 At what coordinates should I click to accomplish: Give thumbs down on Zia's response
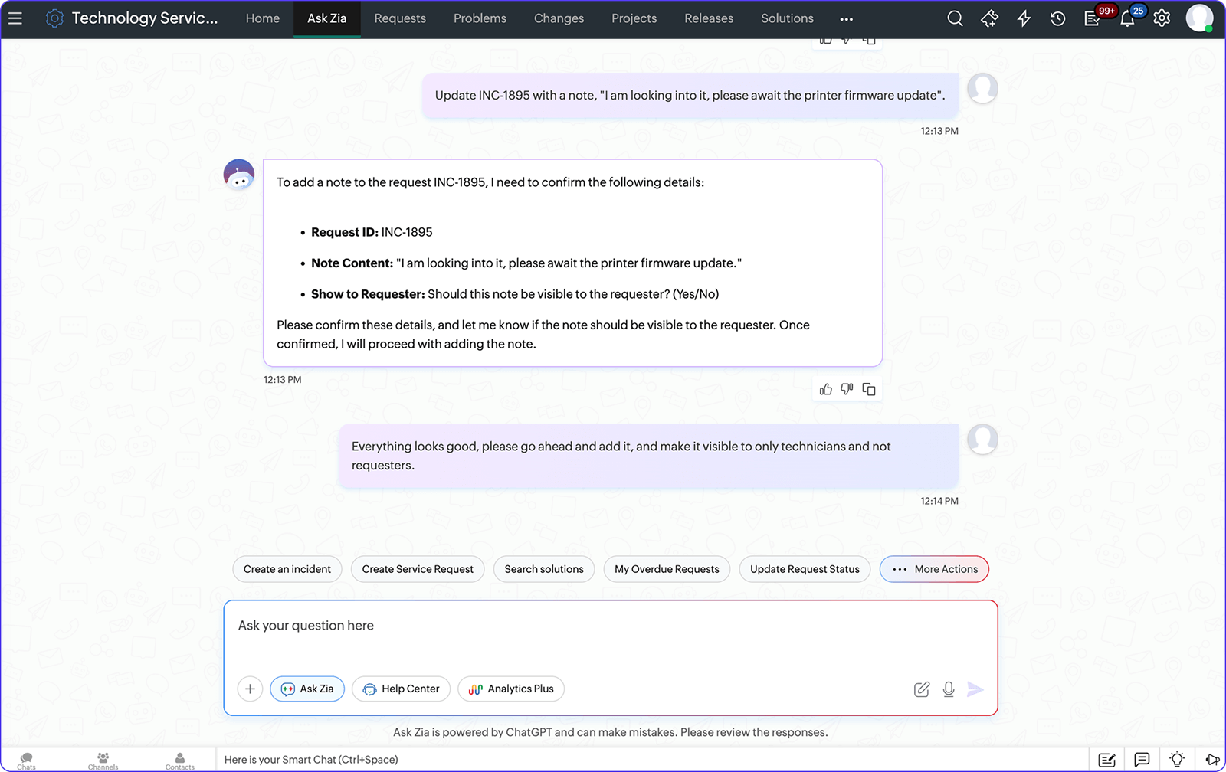(x=847, y=389)
